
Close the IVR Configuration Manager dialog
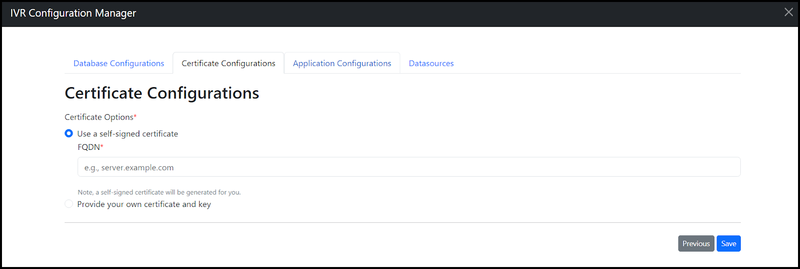click(789, 12)
